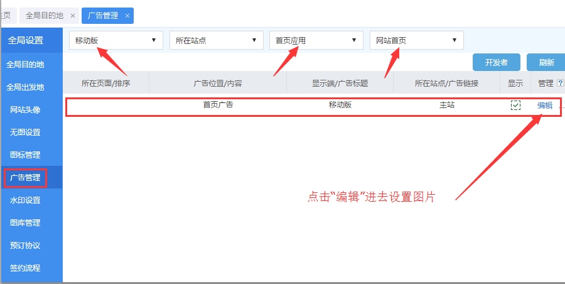Viewport: 565px width, 284px height.
Task: Open 水印设置 from the sidebar
Action: (x=25, y=200)
